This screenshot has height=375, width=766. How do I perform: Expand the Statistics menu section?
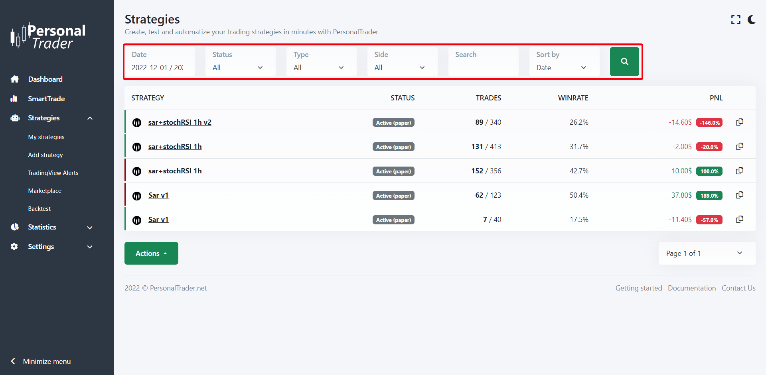[90, 228]
